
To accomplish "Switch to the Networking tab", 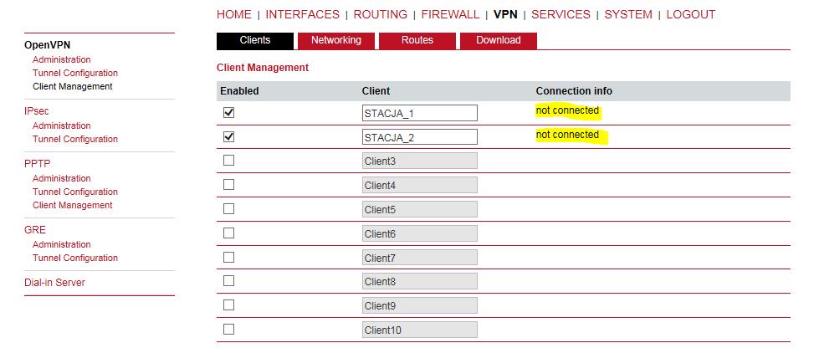I will 335,40.
